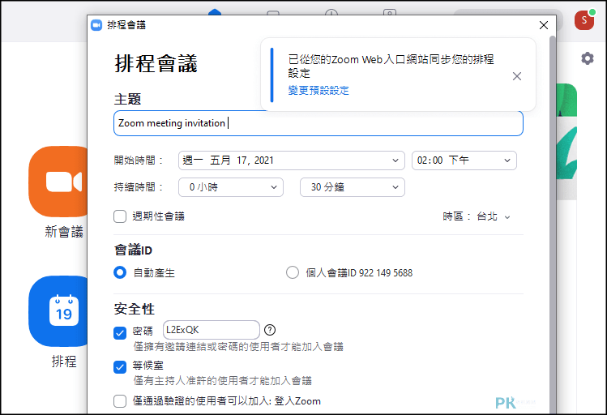The height and width of the screenshot is (415, 607).
Task: Enable only authenticated users can join checkbox
Action: (120, 401)
